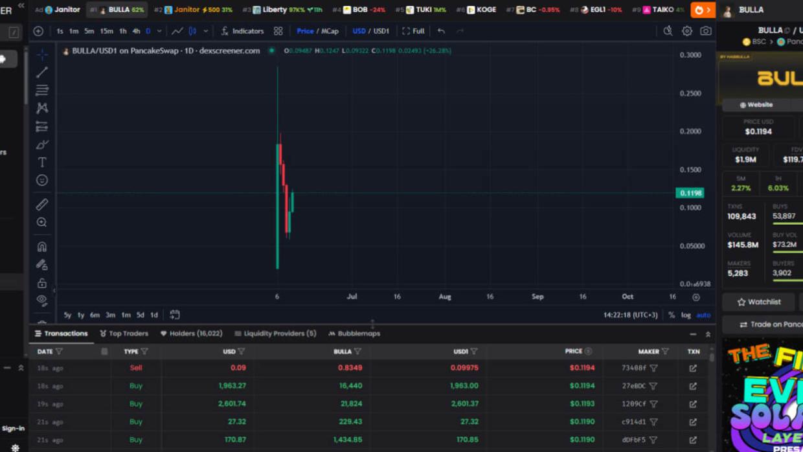
Task: Toggle the USD / USD1 quote currency
Action: pos(371,30)
